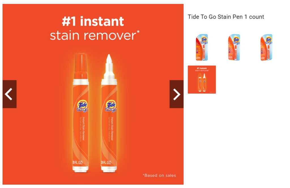Viewport: 290px width, 188px height.
Task: Click the orange cap of the left pen
Action: [x=81, y=66]
